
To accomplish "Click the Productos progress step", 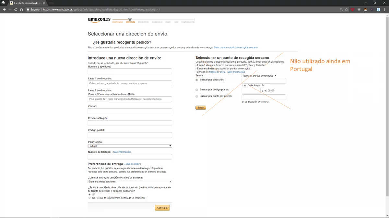I will pyautogui.click(x=143, y=22).
